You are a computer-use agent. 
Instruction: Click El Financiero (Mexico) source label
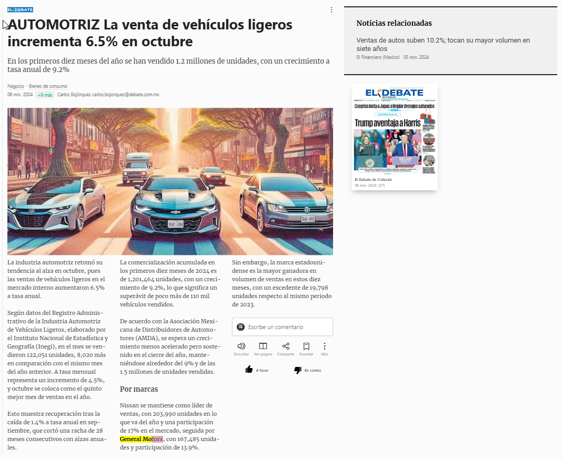pos(378,57)
